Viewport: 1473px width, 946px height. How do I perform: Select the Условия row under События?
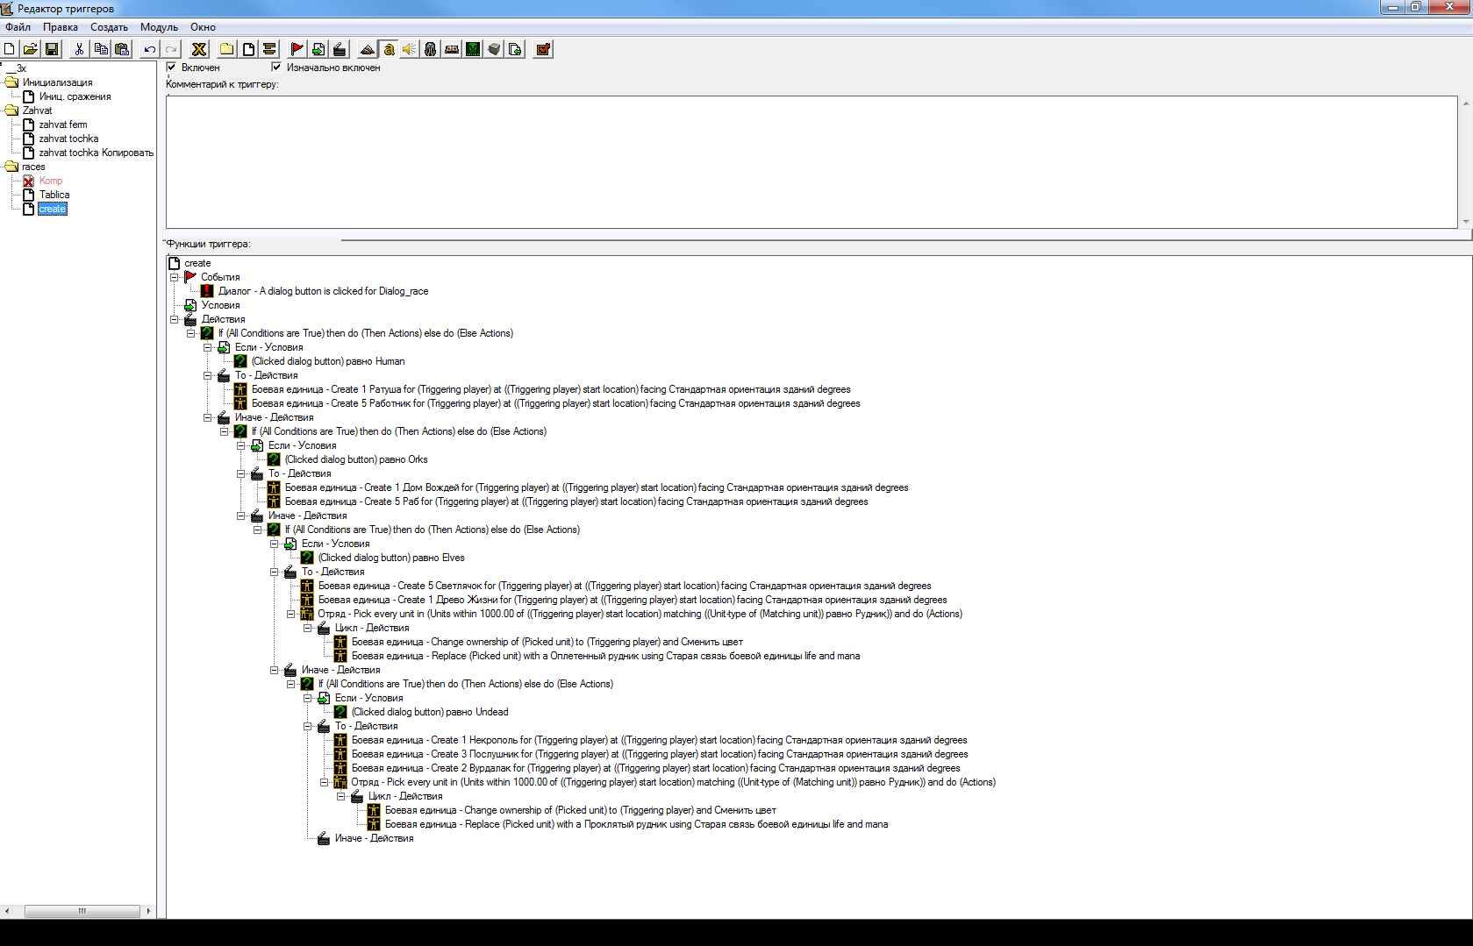click(x=220, y=305)
